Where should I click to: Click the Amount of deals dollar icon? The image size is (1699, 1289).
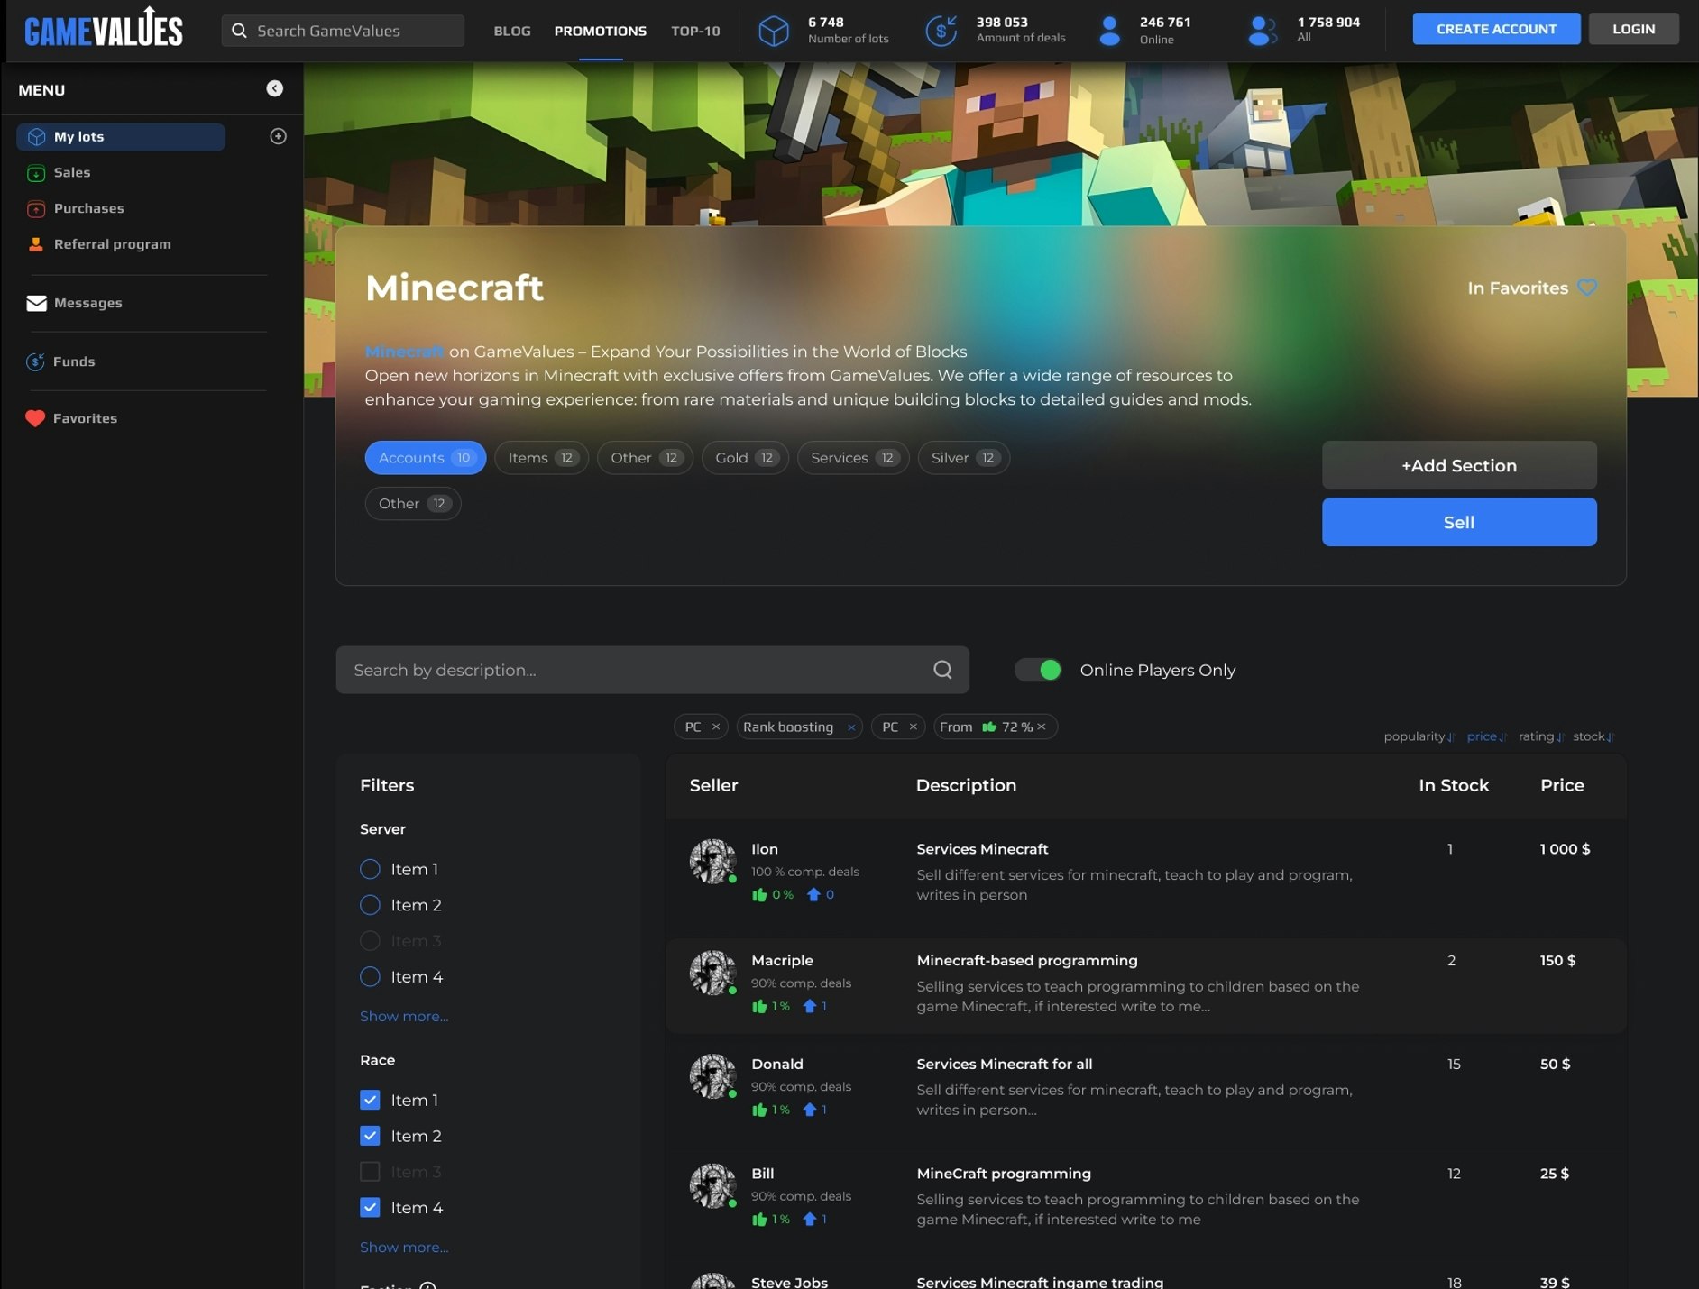tap(941, 31)
